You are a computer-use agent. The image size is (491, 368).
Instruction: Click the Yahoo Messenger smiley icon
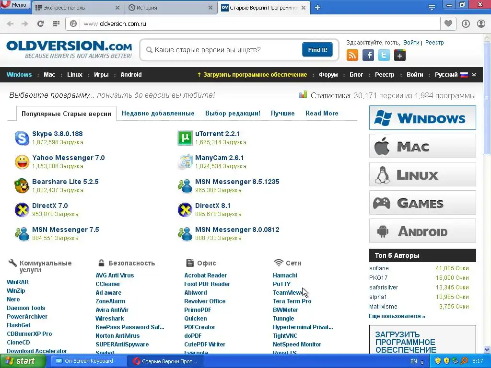pyautogui.click(x=22, y=162)
